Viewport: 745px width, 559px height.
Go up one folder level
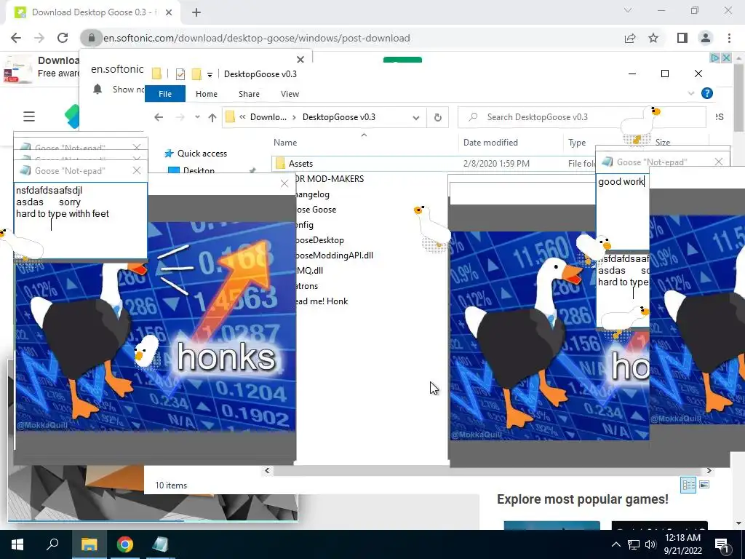tap(212, 117)
